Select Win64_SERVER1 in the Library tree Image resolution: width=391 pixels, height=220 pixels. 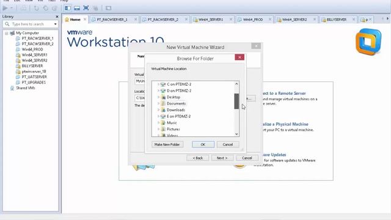point(34,55)
